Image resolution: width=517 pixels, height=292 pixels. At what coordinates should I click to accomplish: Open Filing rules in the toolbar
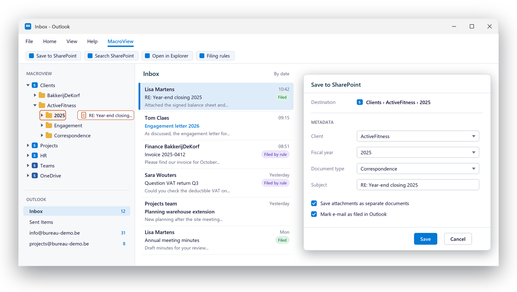coord(215,56)
